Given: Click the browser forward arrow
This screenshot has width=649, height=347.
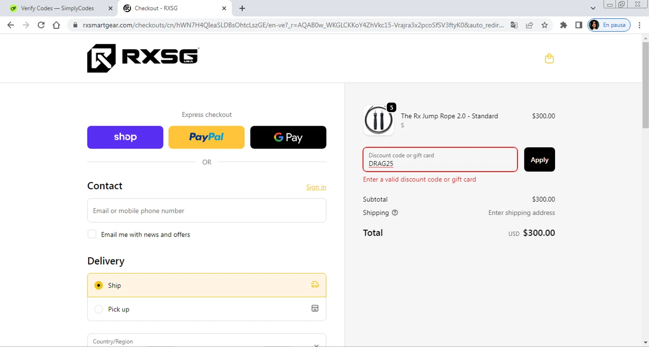Looking at the screenshot, I should [26, 25].
